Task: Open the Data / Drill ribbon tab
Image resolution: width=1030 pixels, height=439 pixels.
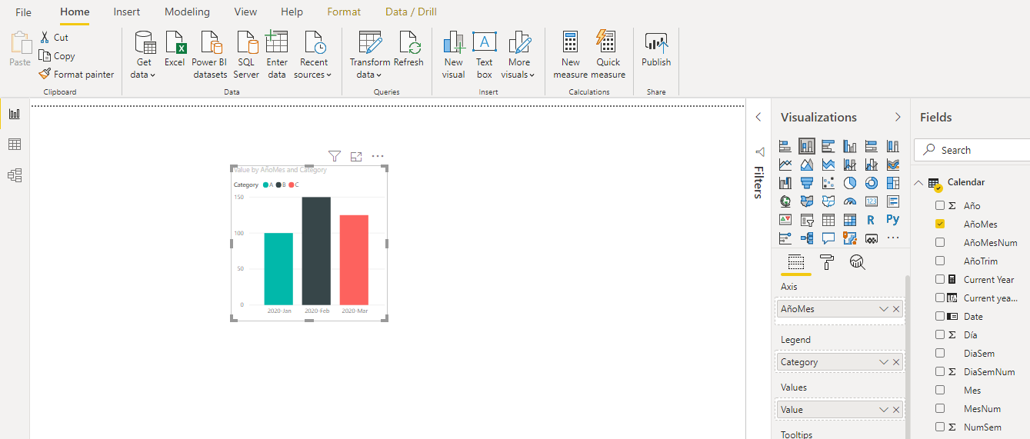Action: point(411,12)
